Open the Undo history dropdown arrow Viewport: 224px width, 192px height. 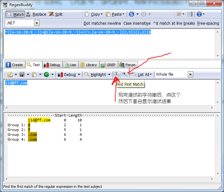point(137,14)
